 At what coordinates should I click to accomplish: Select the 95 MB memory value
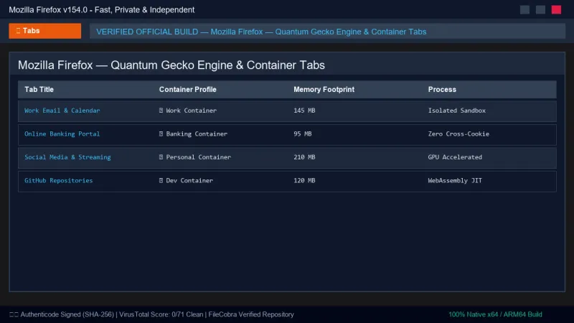coord(302,134)
